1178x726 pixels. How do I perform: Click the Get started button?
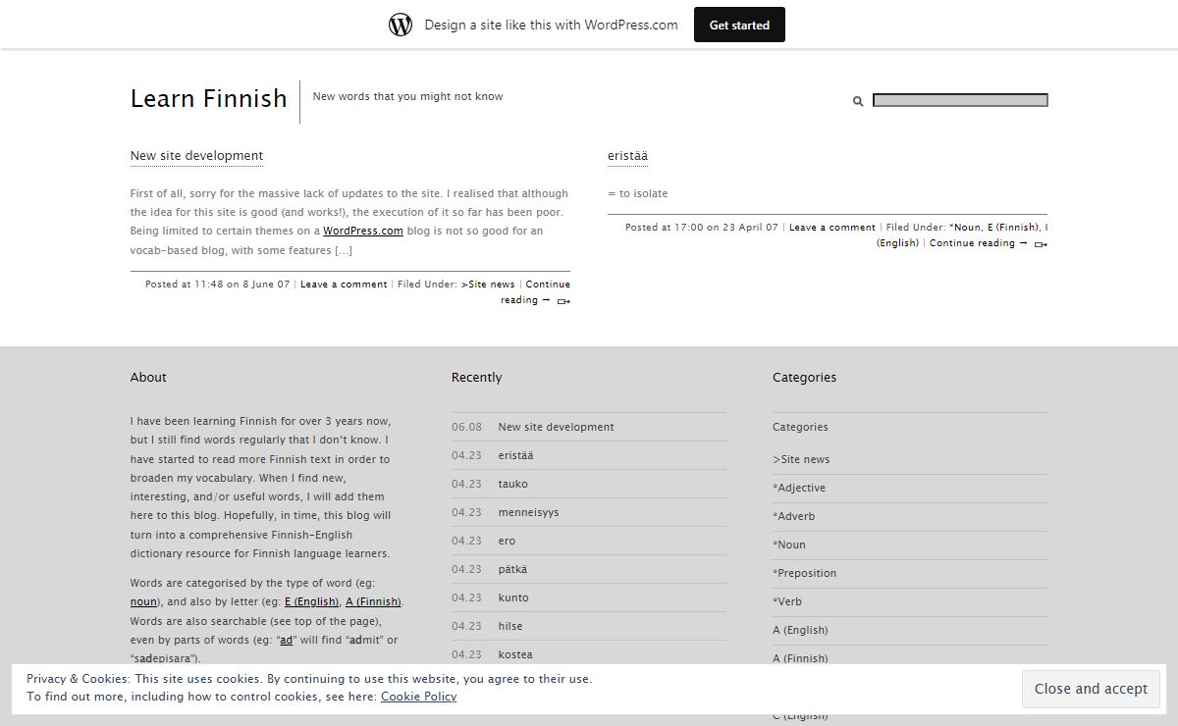(739, 25)
